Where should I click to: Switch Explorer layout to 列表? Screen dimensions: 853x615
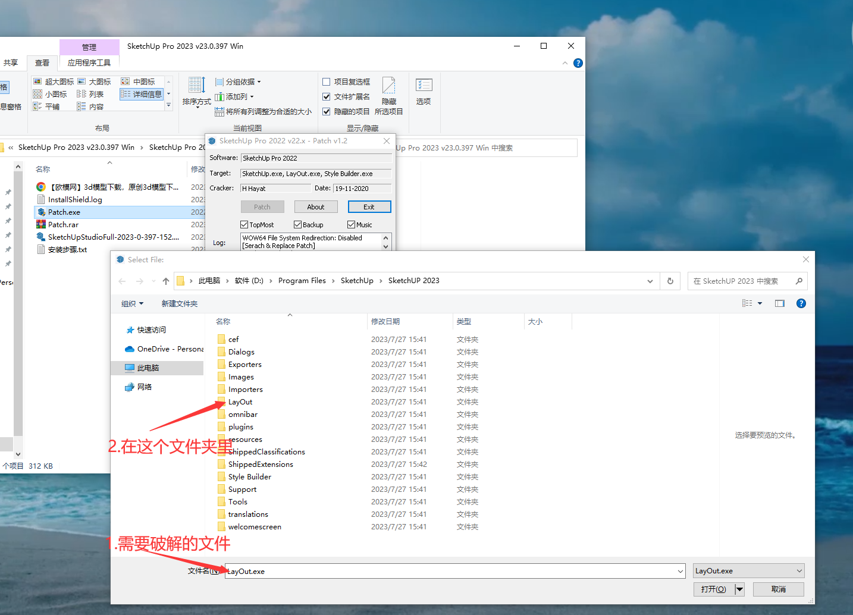click(x=90, y=94)
